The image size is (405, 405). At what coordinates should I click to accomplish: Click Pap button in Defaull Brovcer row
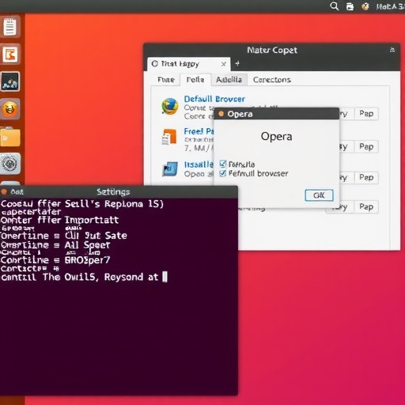[366, 114]
